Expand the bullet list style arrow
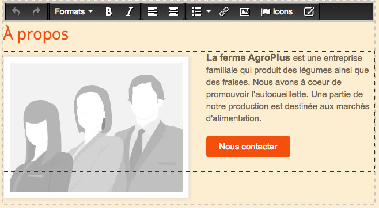This screenshot has width=379, height=208. tap(209, 11)
